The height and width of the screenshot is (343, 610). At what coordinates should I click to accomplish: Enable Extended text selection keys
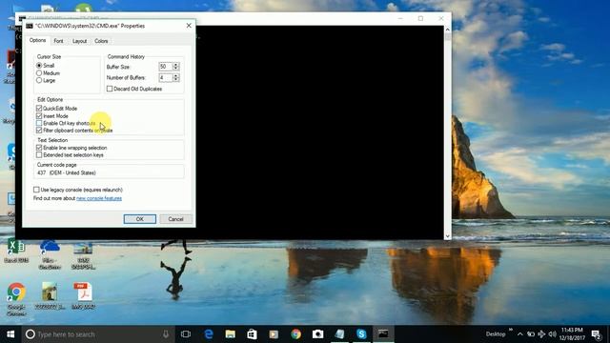pos(39,154)
